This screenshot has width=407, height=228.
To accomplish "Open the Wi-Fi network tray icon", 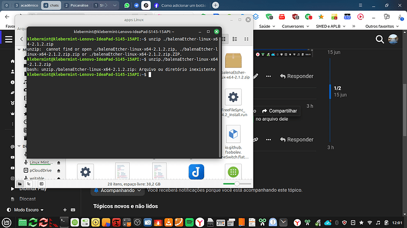I will (370, 223).
